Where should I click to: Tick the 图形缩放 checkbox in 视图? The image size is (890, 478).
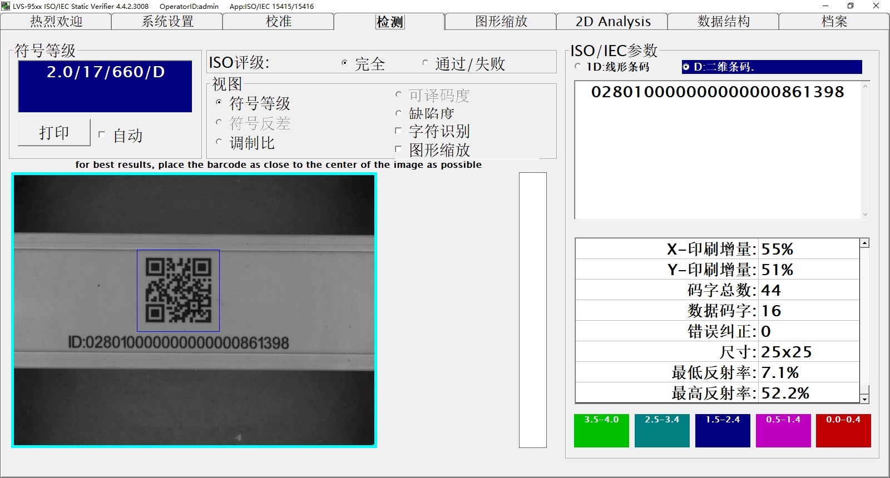[x=398, y=150]
